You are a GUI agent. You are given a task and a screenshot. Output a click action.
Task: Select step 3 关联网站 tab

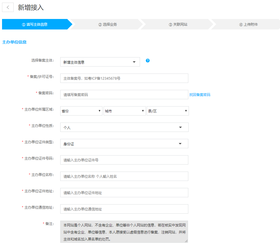[178, 25]
